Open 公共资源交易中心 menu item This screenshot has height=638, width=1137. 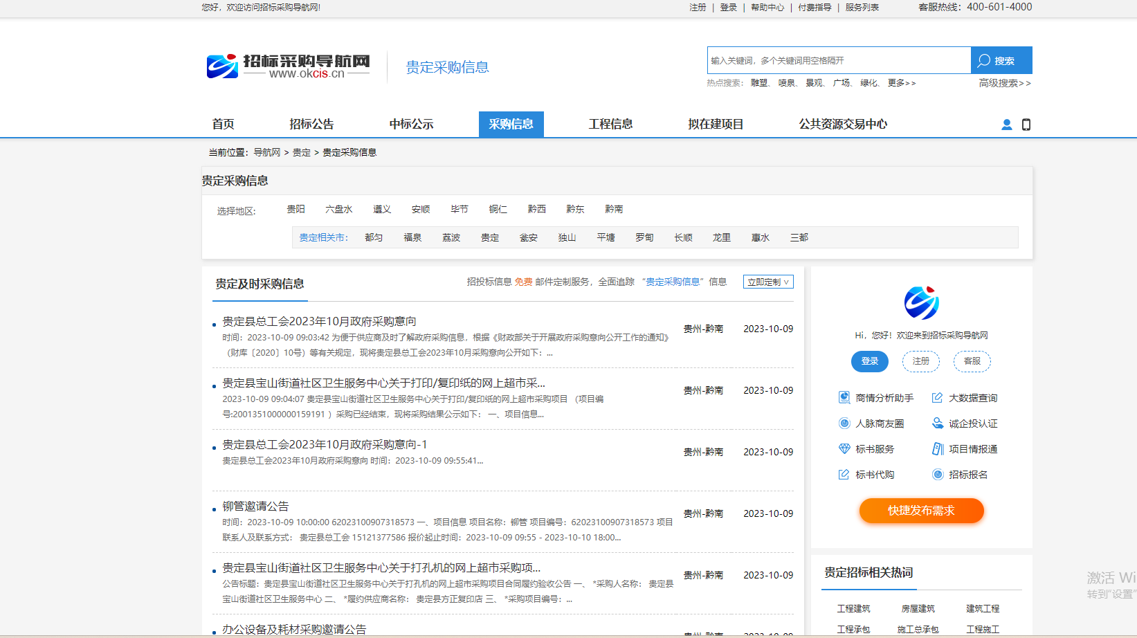(x=843, y=124)
